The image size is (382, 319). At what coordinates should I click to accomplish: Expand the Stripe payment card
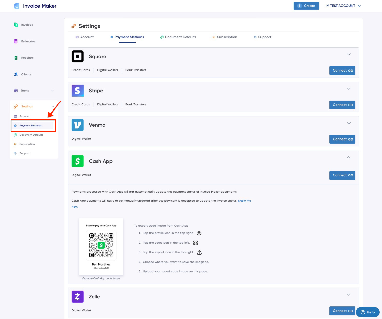[x=349, y=89]
